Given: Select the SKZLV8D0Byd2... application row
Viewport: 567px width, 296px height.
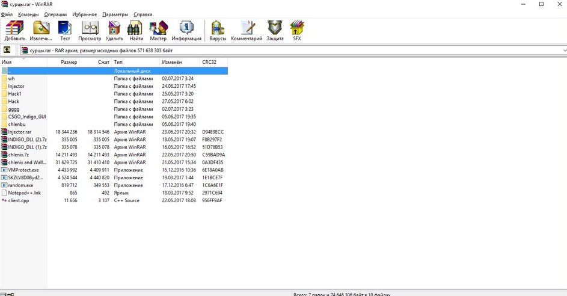Looking at the screenshot, I should (114, 177).
